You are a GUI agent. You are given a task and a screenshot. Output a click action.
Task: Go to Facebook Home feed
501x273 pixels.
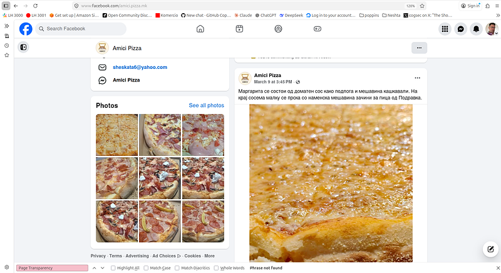coord(200,29)
